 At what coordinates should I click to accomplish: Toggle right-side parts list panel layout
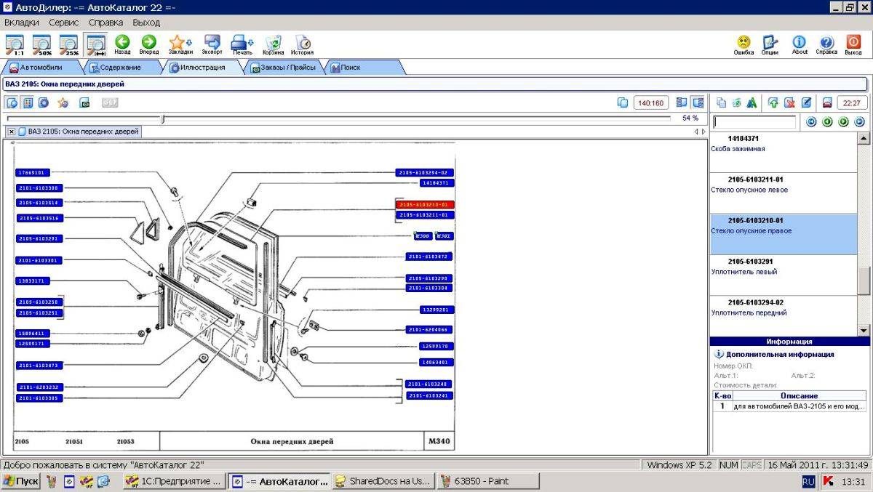click(x=698, y=102)
